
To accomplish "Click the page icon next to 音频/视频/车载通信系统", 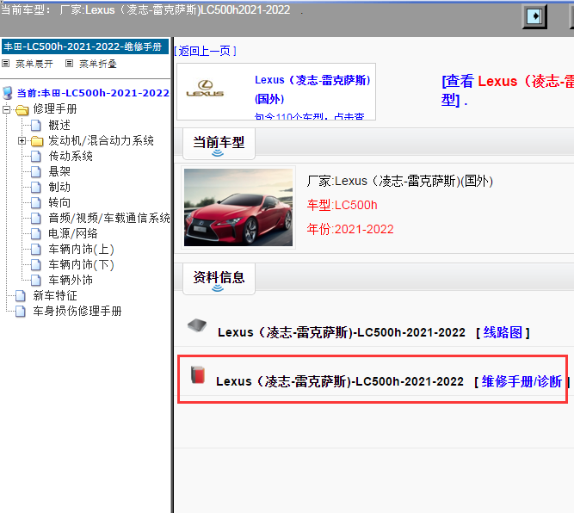I will click(x=36, y=219).
